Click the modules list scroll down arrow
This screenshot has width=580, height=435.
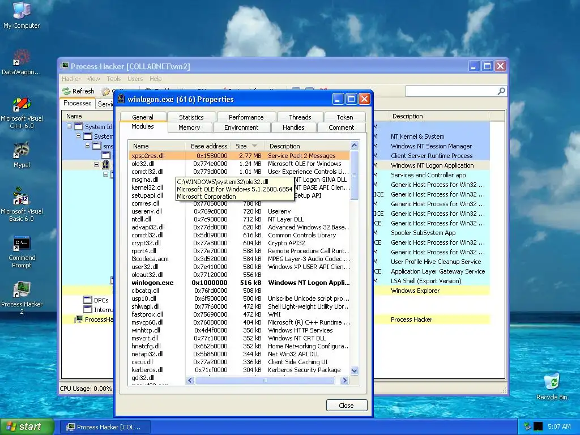pyautogui.click(x=354, y=370)
